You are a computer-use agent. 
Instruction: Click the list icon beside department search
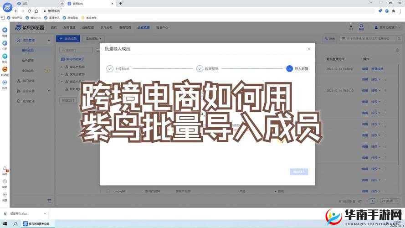(97, 50)
